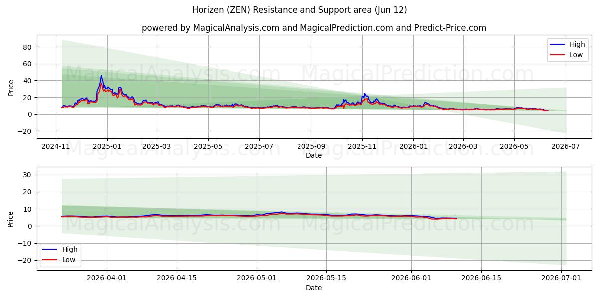This screenshot has width=599, height=299.
Task: Click top chart y-axis tick '60'
Action: coord(28,64)
